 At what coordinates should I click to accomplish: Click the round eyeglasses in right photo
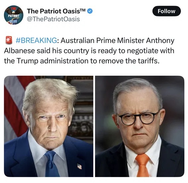pos(137,118)
